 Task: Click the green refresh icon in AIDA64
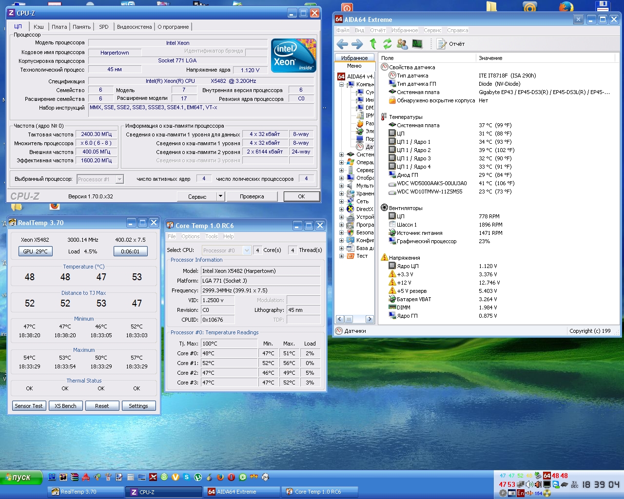pyautogui.click(x=388, y=44)
